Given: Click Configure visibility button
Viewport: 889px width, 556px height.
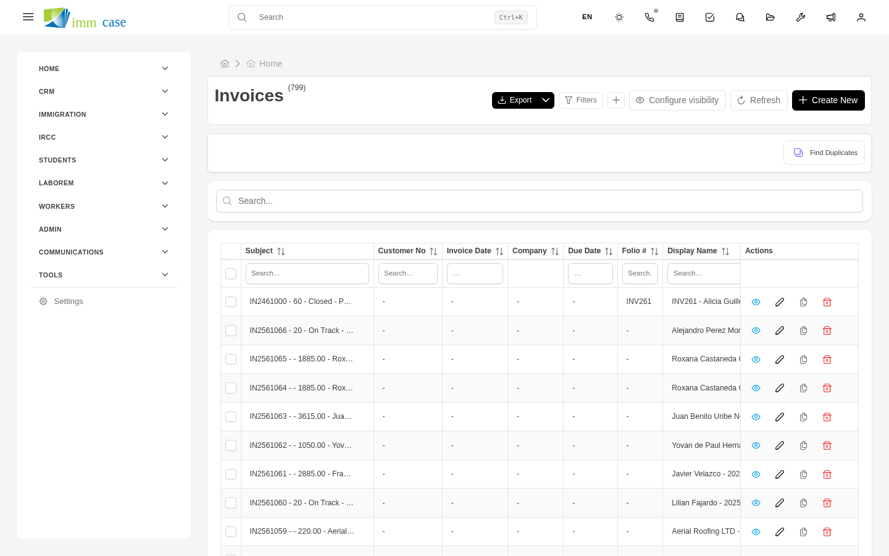Looking at the screenshot, I should pos(677,100).
